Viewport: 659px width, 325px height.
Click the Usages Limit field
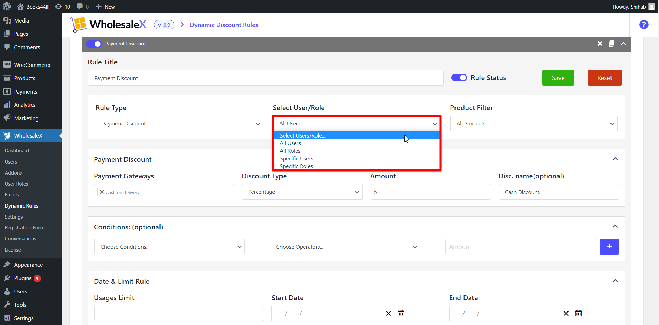pyautogui.click(x=179, y=313)
